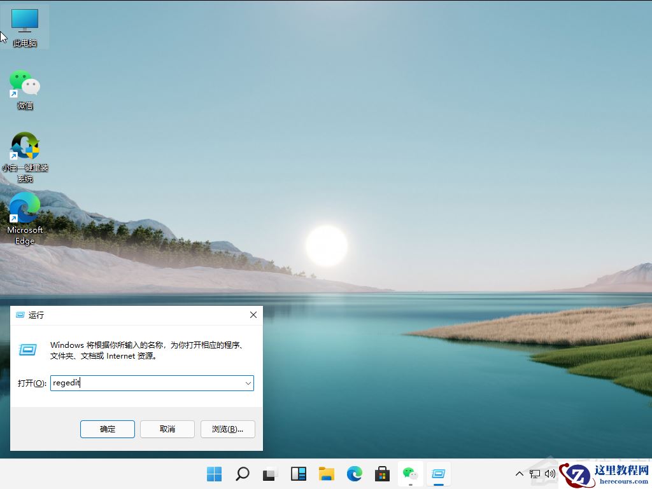Open the Run command history dropdown

[248, 383]
